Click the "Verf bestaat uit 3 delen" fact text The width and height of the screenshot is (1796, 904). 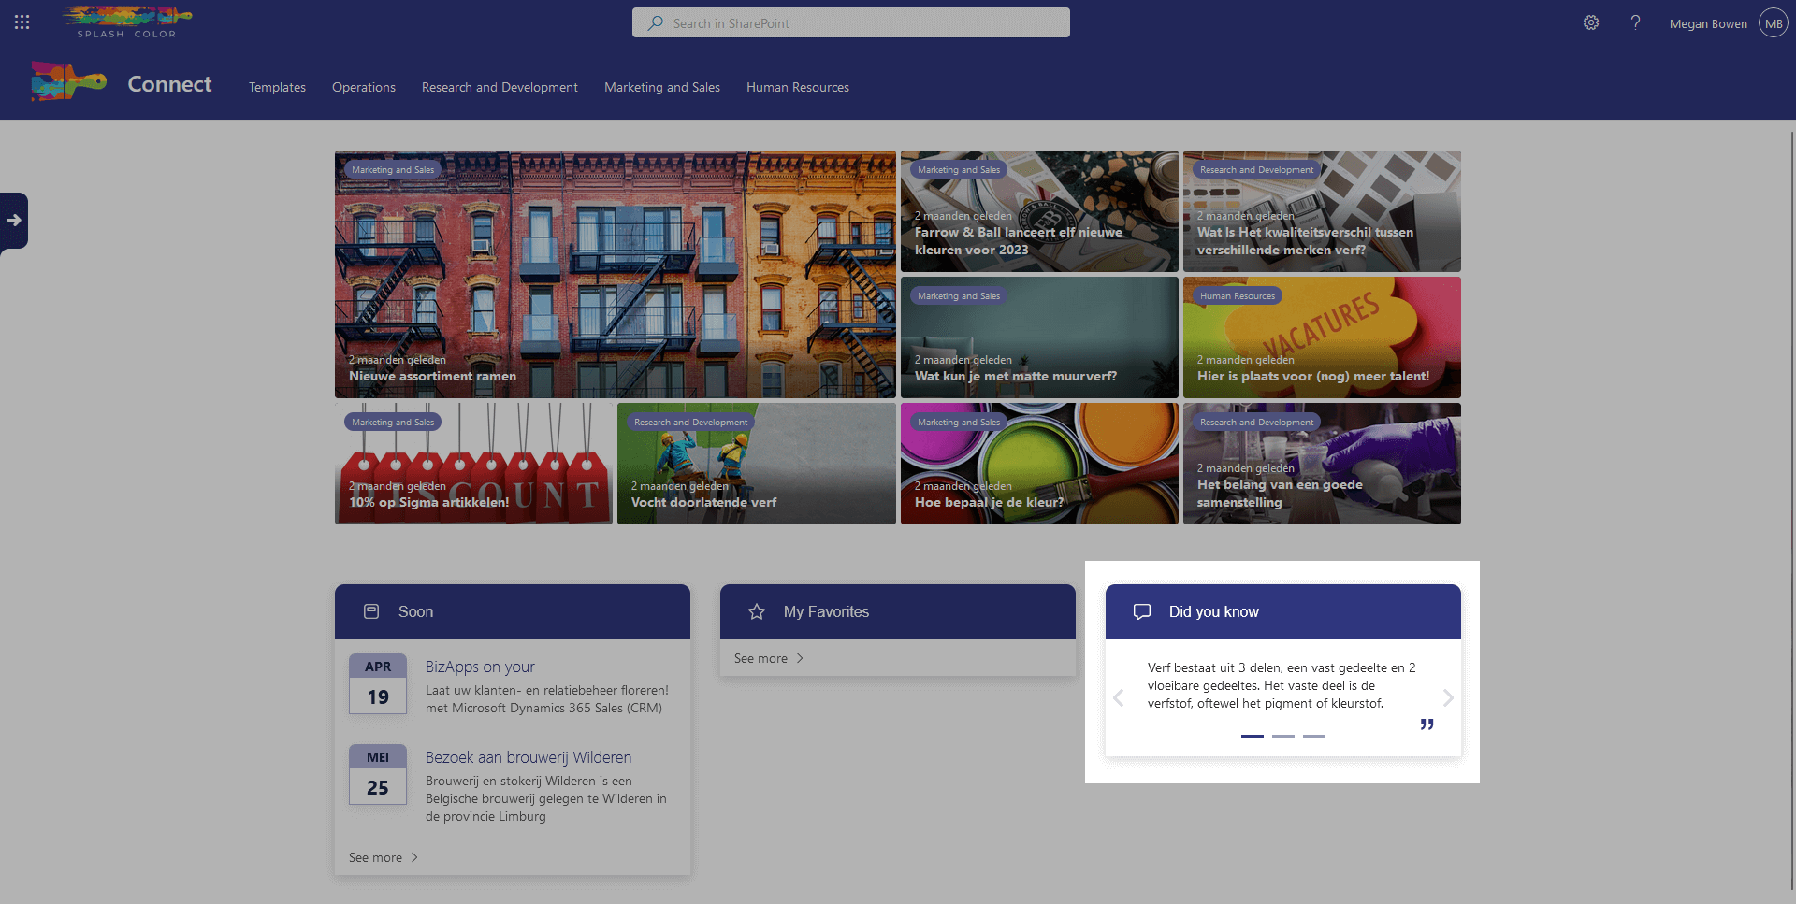click(x=1282, y=685)
